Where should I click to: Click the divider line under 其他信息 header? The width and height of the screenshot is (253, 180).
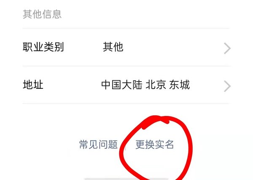[x=126, y=28]
